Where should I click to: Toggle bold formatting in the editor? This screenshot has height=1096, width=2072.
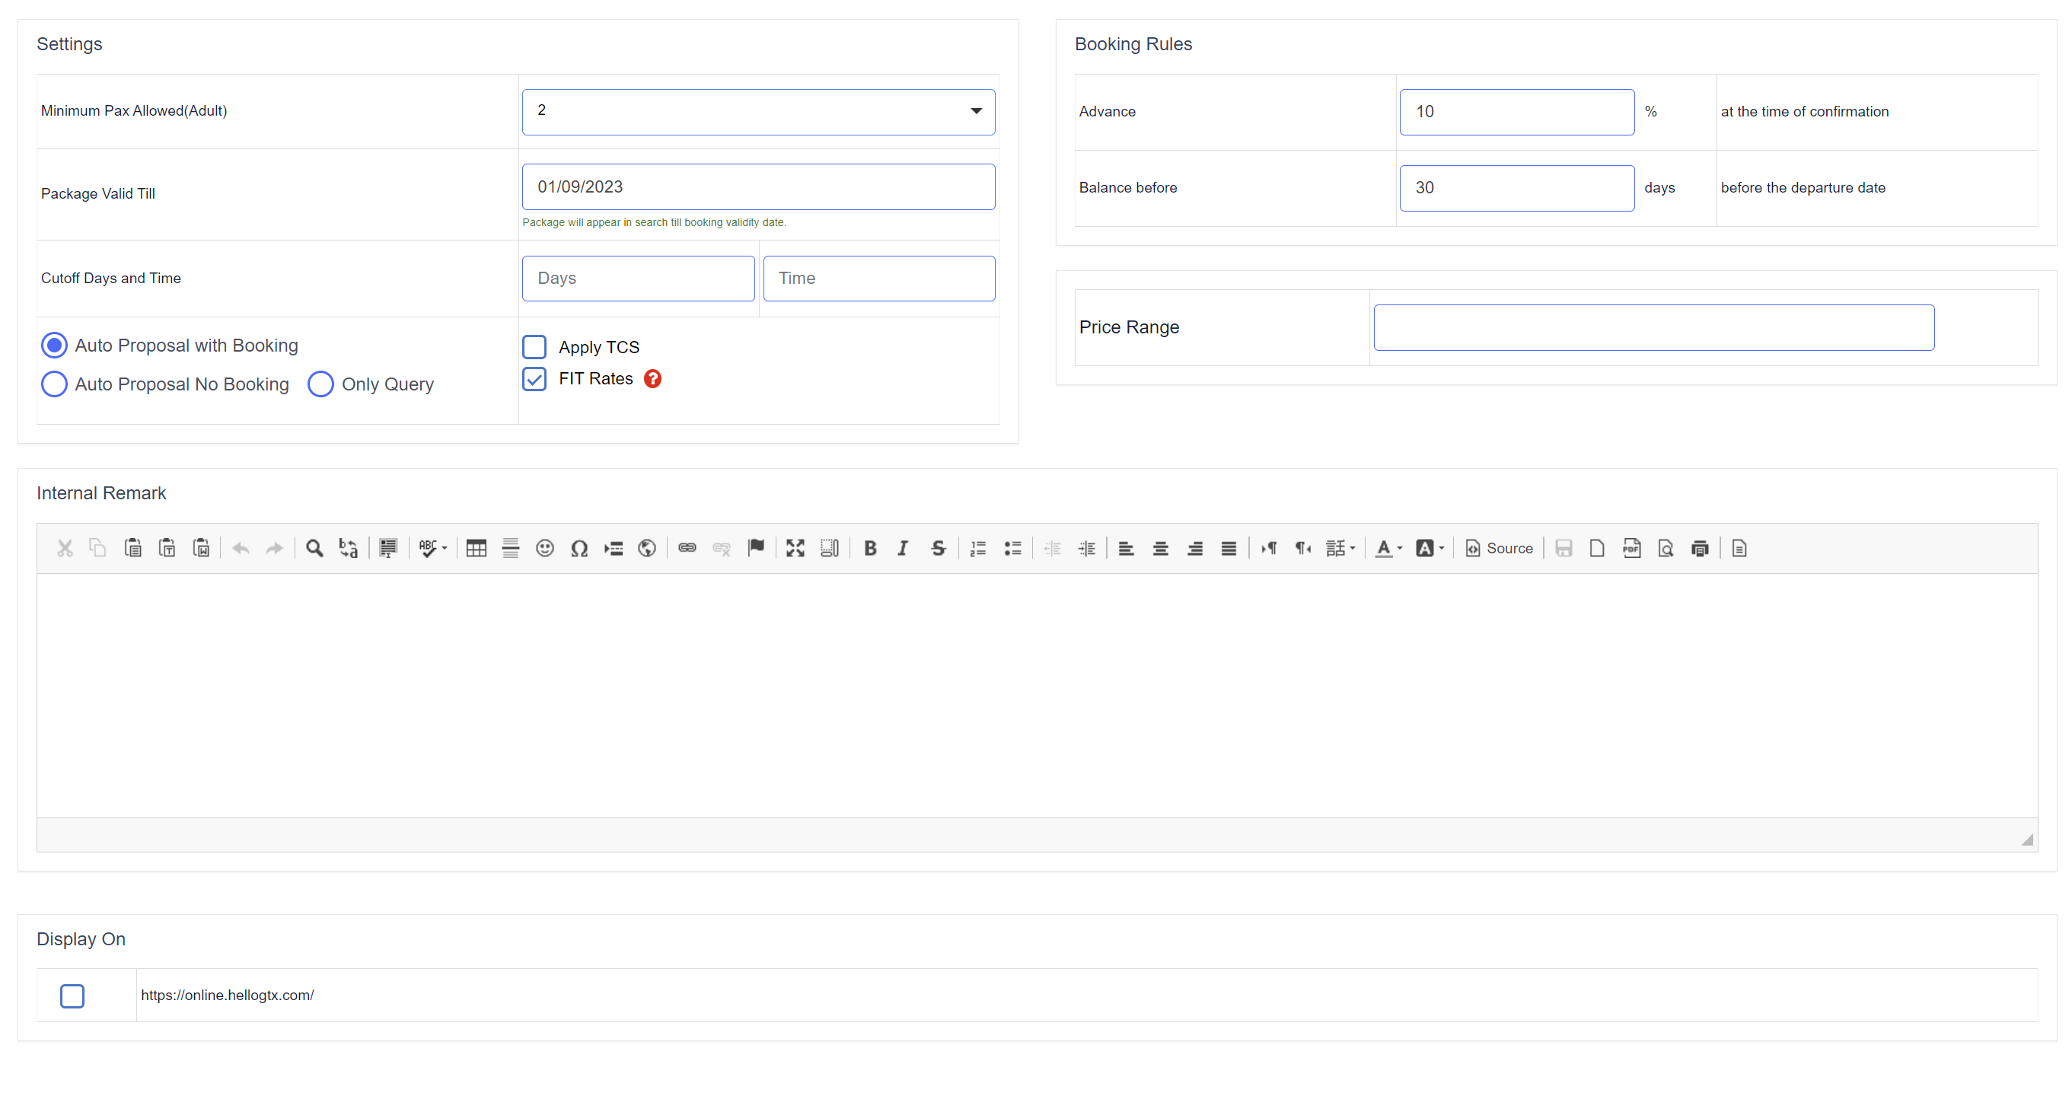coord(869,549)
